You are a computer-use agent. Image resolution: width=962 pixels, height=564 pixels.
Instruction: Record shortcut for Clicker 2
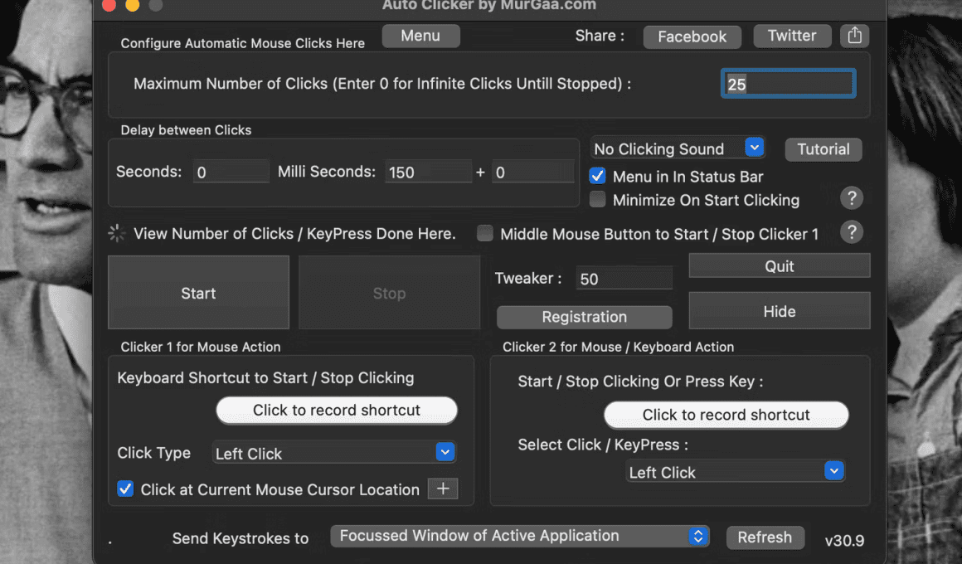(726, 415)
